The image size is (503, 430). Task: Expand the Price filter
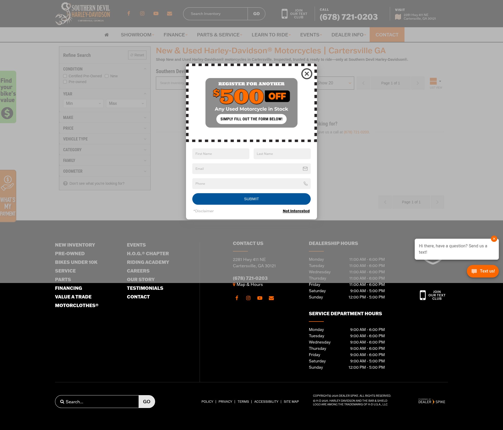click(105, 128)
